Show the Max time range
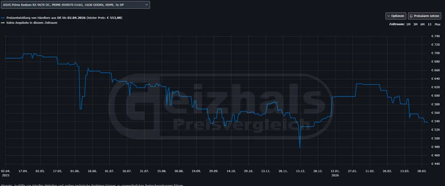 click(437, 24)
